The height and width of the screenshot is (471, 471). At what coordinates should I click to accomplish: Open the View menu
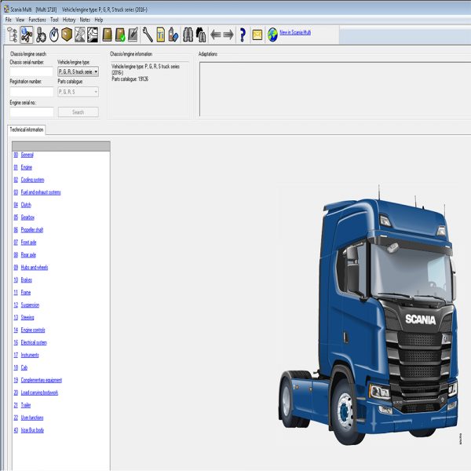(20, 20)
